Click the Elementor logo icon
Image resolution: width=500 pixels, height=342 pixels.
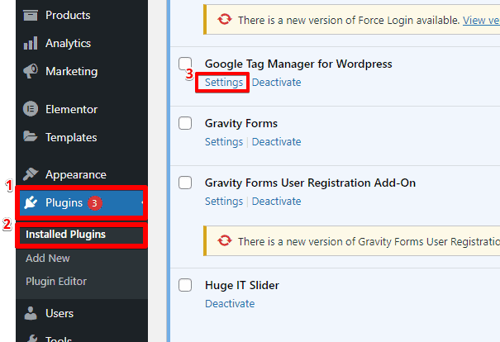(x=31, y=109)
